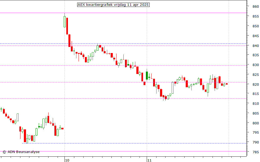Image resolution: width=260 pixels, height=162 pixels.
Task: Click the date label '10' on time axis
Action: [67, 160]
